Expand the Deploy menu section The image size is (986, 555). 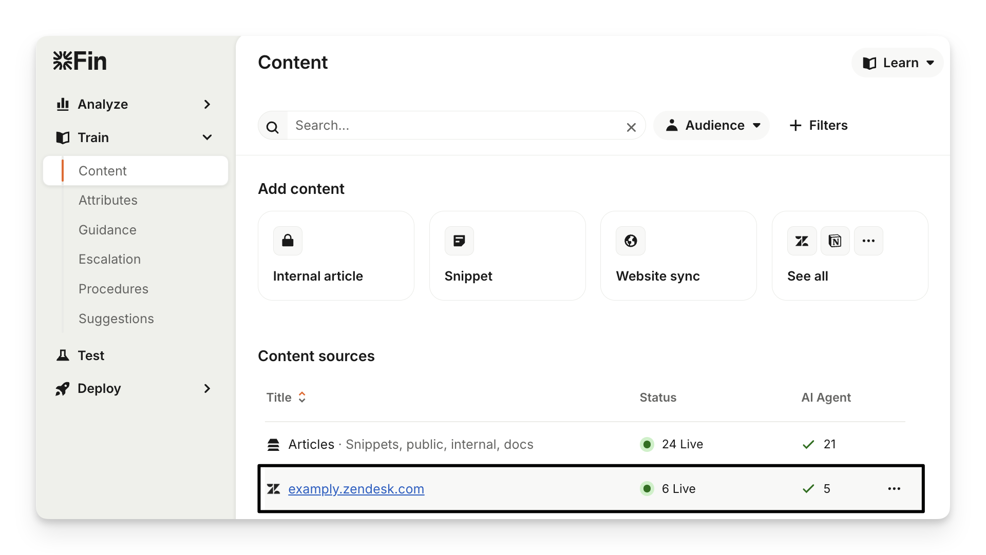click(207, 388)
